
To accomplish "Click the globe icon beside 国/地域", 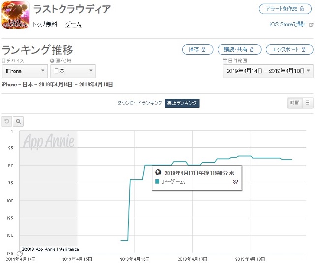I will [x=52, y=61].
